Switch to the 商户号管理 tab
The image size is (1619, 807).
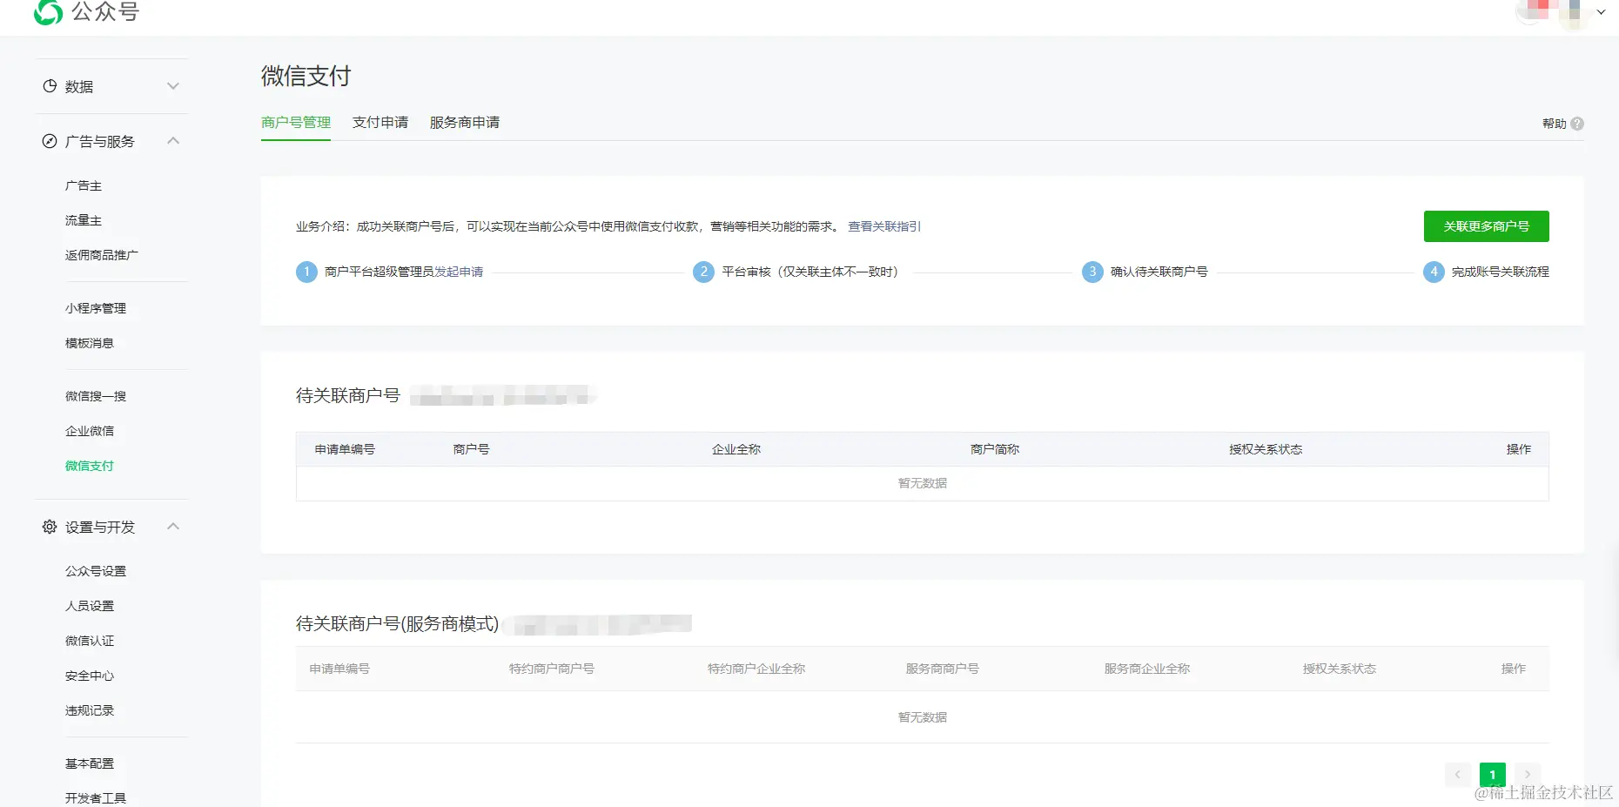tap(296, 122)
